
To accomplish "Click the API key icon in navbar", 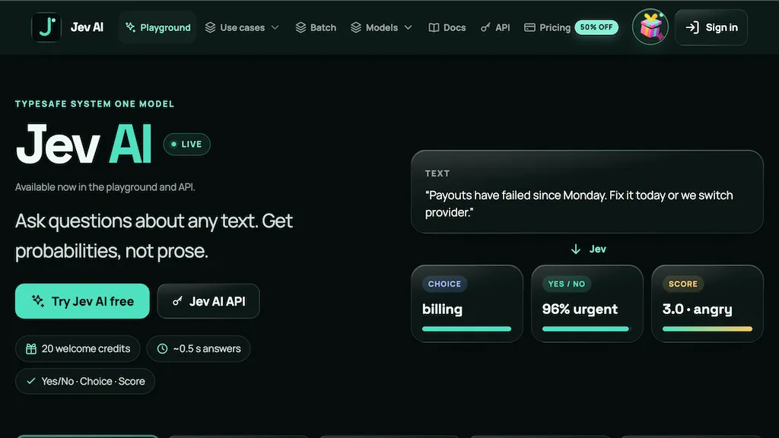I will 485,27.
